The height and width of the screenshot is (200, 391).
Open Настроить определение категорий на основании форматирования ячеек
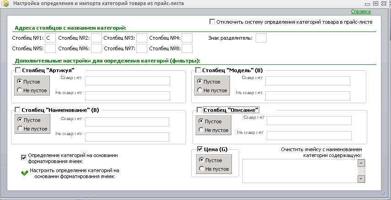click(x=74, y=174)
